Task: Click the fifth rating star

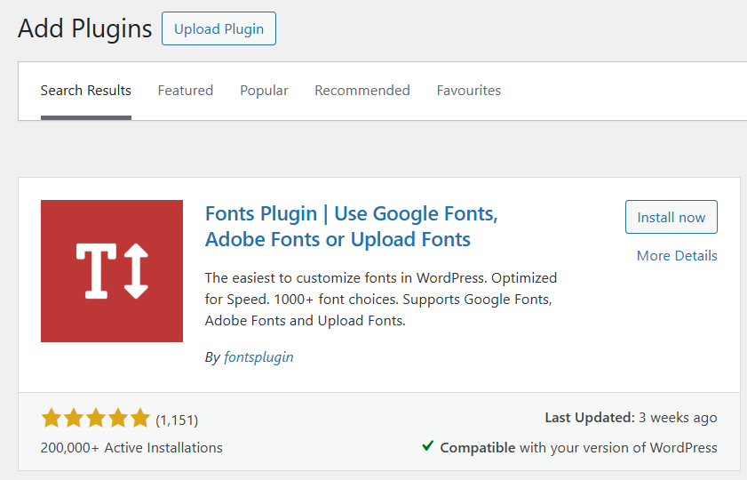Action: [x=140, y=419]
